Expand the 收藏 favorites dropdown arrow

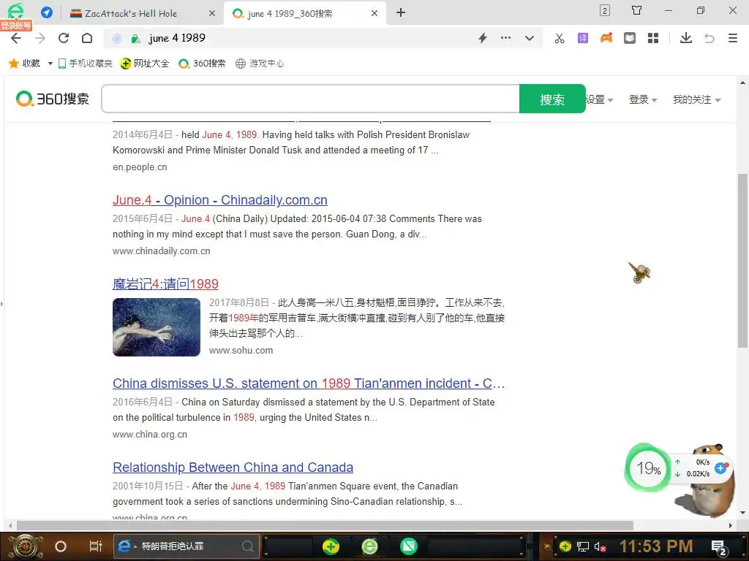pyautogui.click(x=50, y=64)
